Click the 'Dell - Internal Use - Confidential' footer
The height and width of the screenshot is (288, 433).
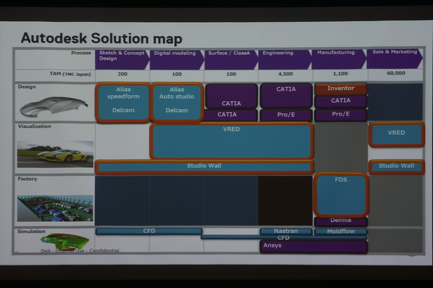(x=80, y=250)
